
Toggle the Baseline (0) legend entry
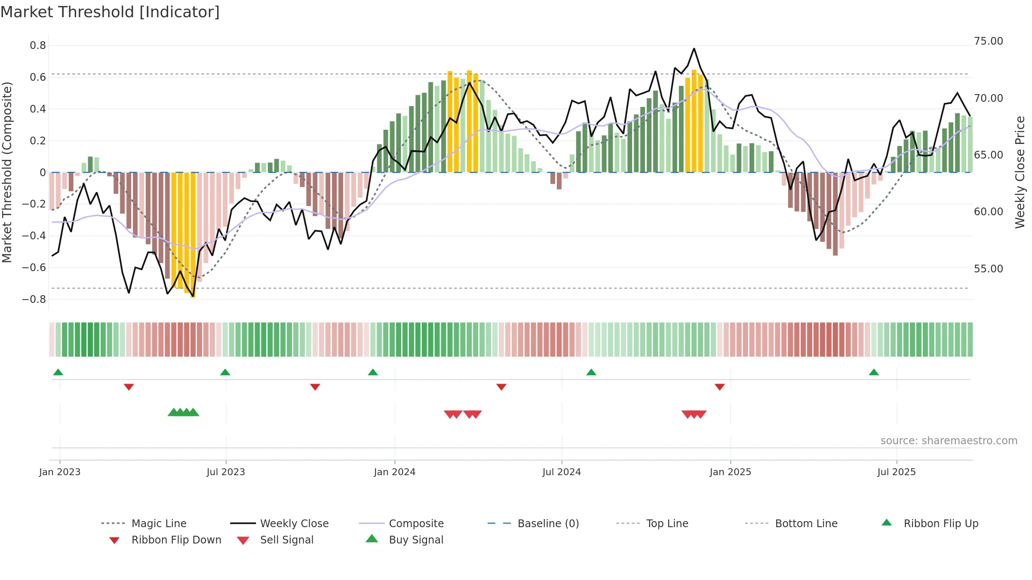tap(533, 523)
